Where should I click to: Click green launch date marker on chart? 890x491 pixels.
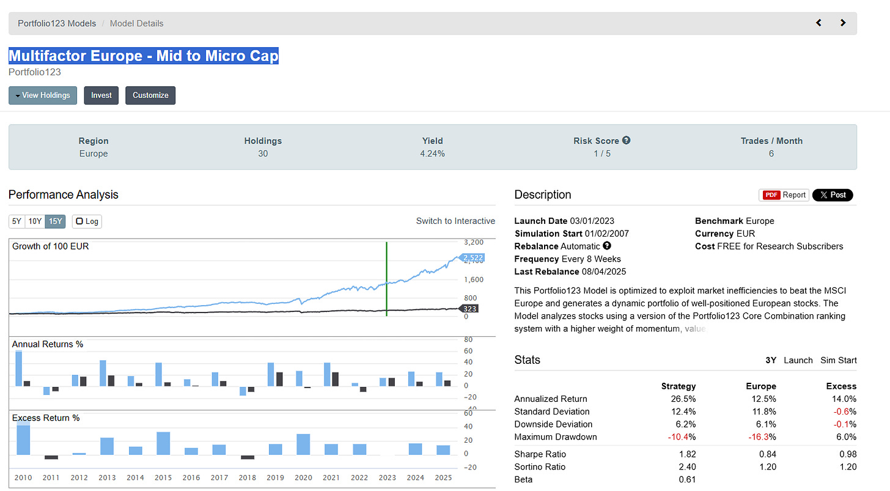point(386,279)
